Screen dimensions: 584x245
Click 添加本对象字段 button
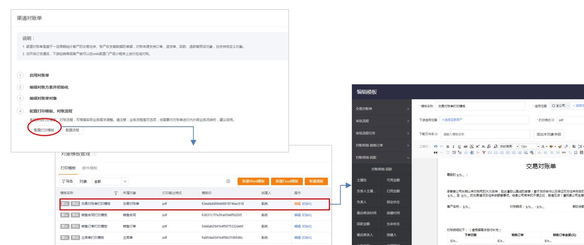(x=549, y=134)
